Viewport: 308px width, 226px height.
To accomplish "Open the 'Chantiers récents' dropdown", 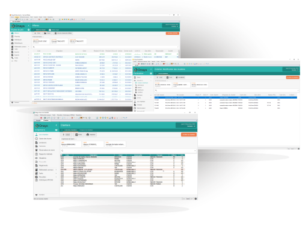I will 69,139.
